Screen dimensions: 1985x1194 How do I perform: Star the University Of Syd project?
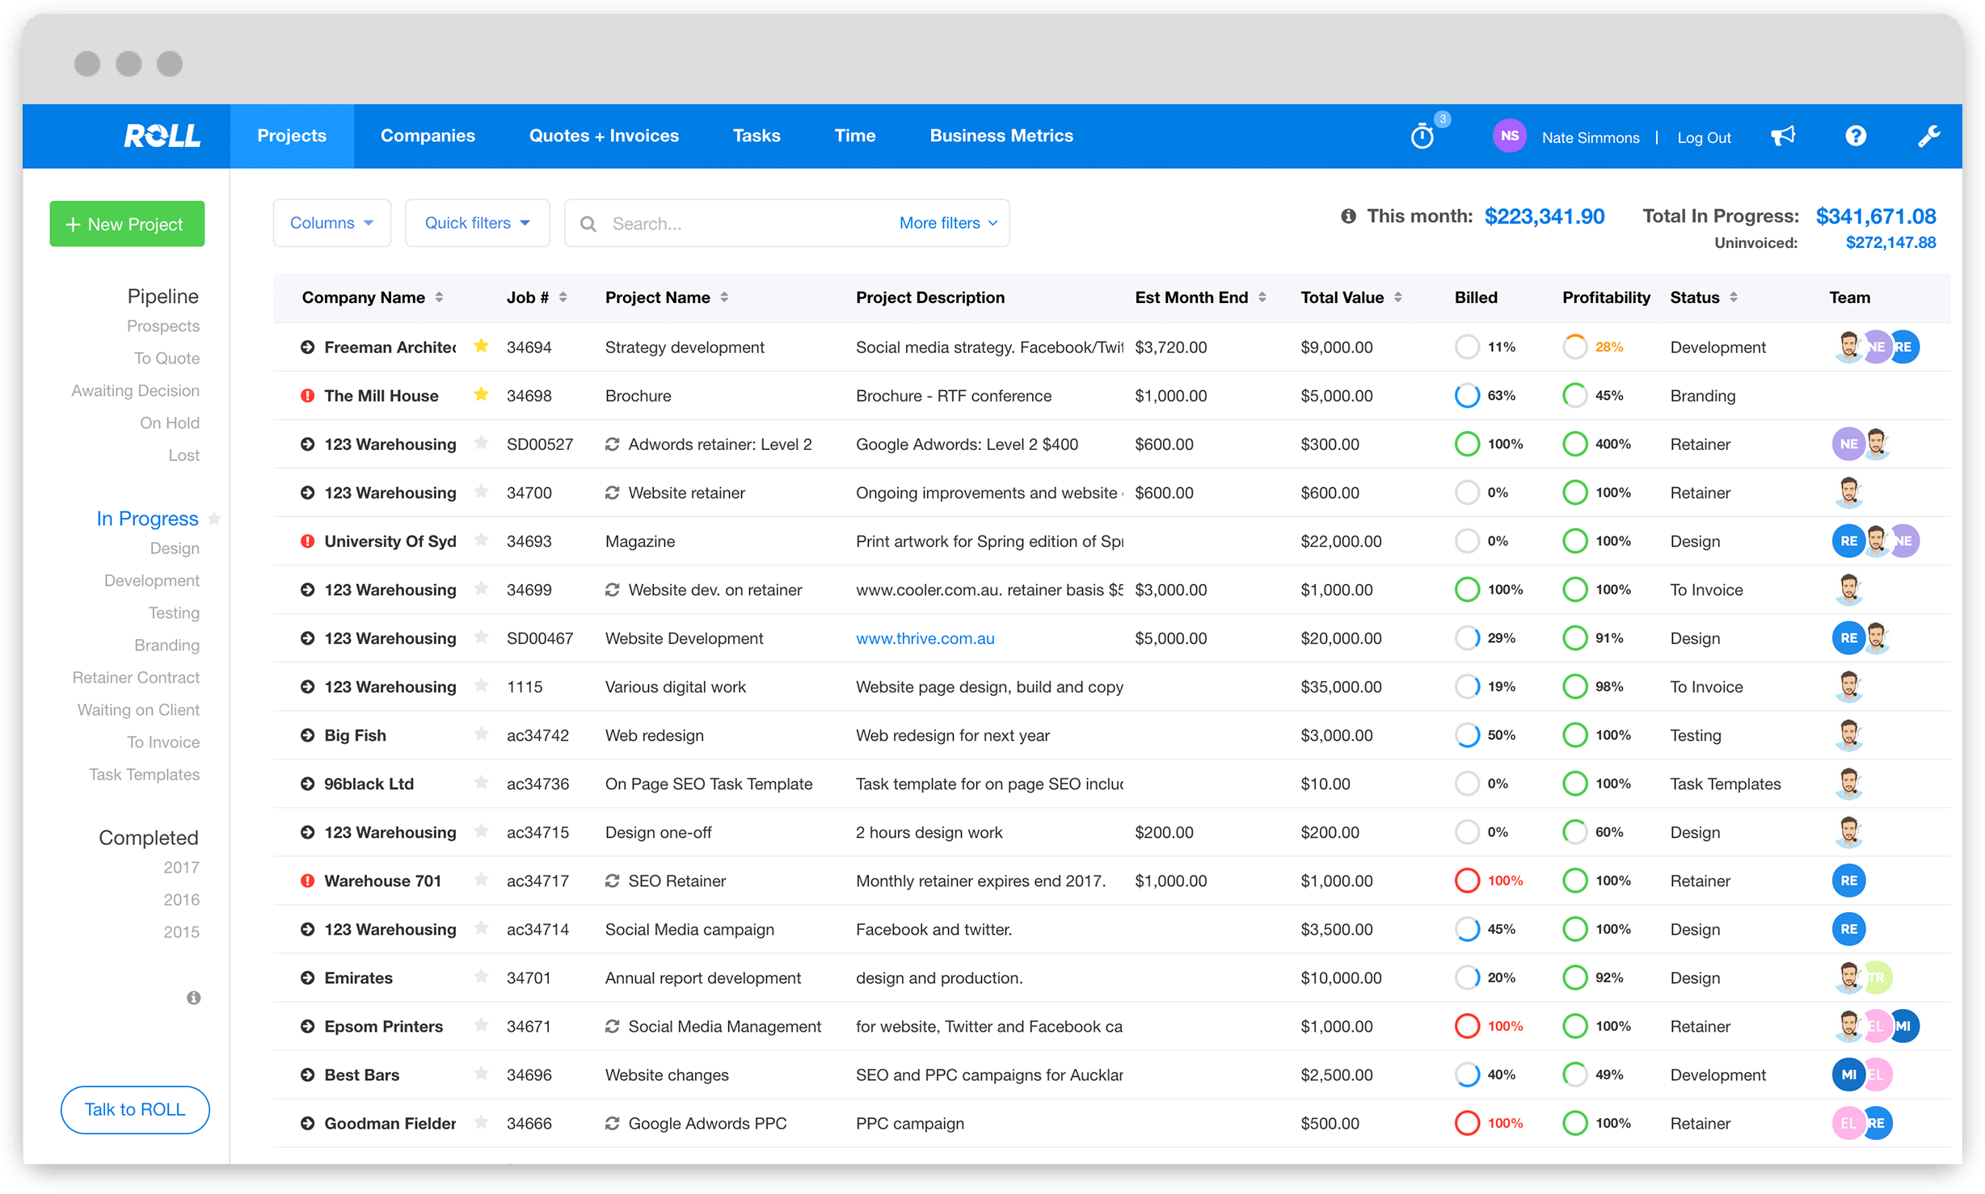481,540
